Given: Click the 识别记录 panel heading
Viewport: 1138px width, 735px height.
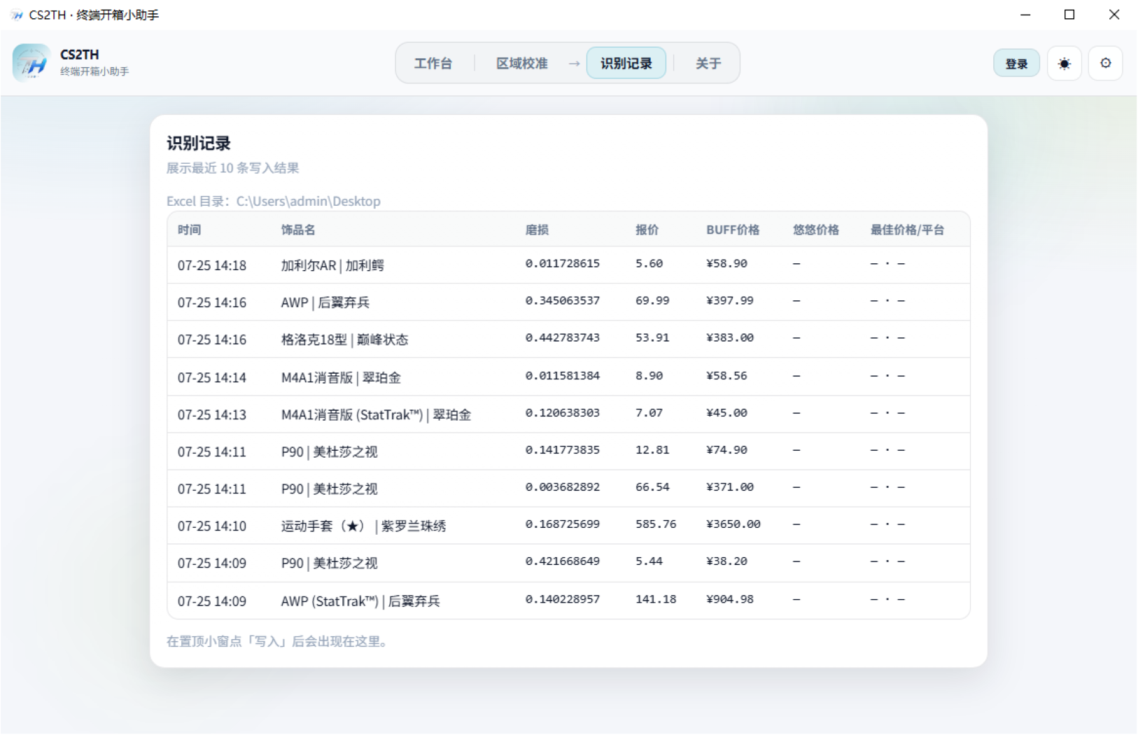Looking at the screenshot, I should tap(199, 143).
